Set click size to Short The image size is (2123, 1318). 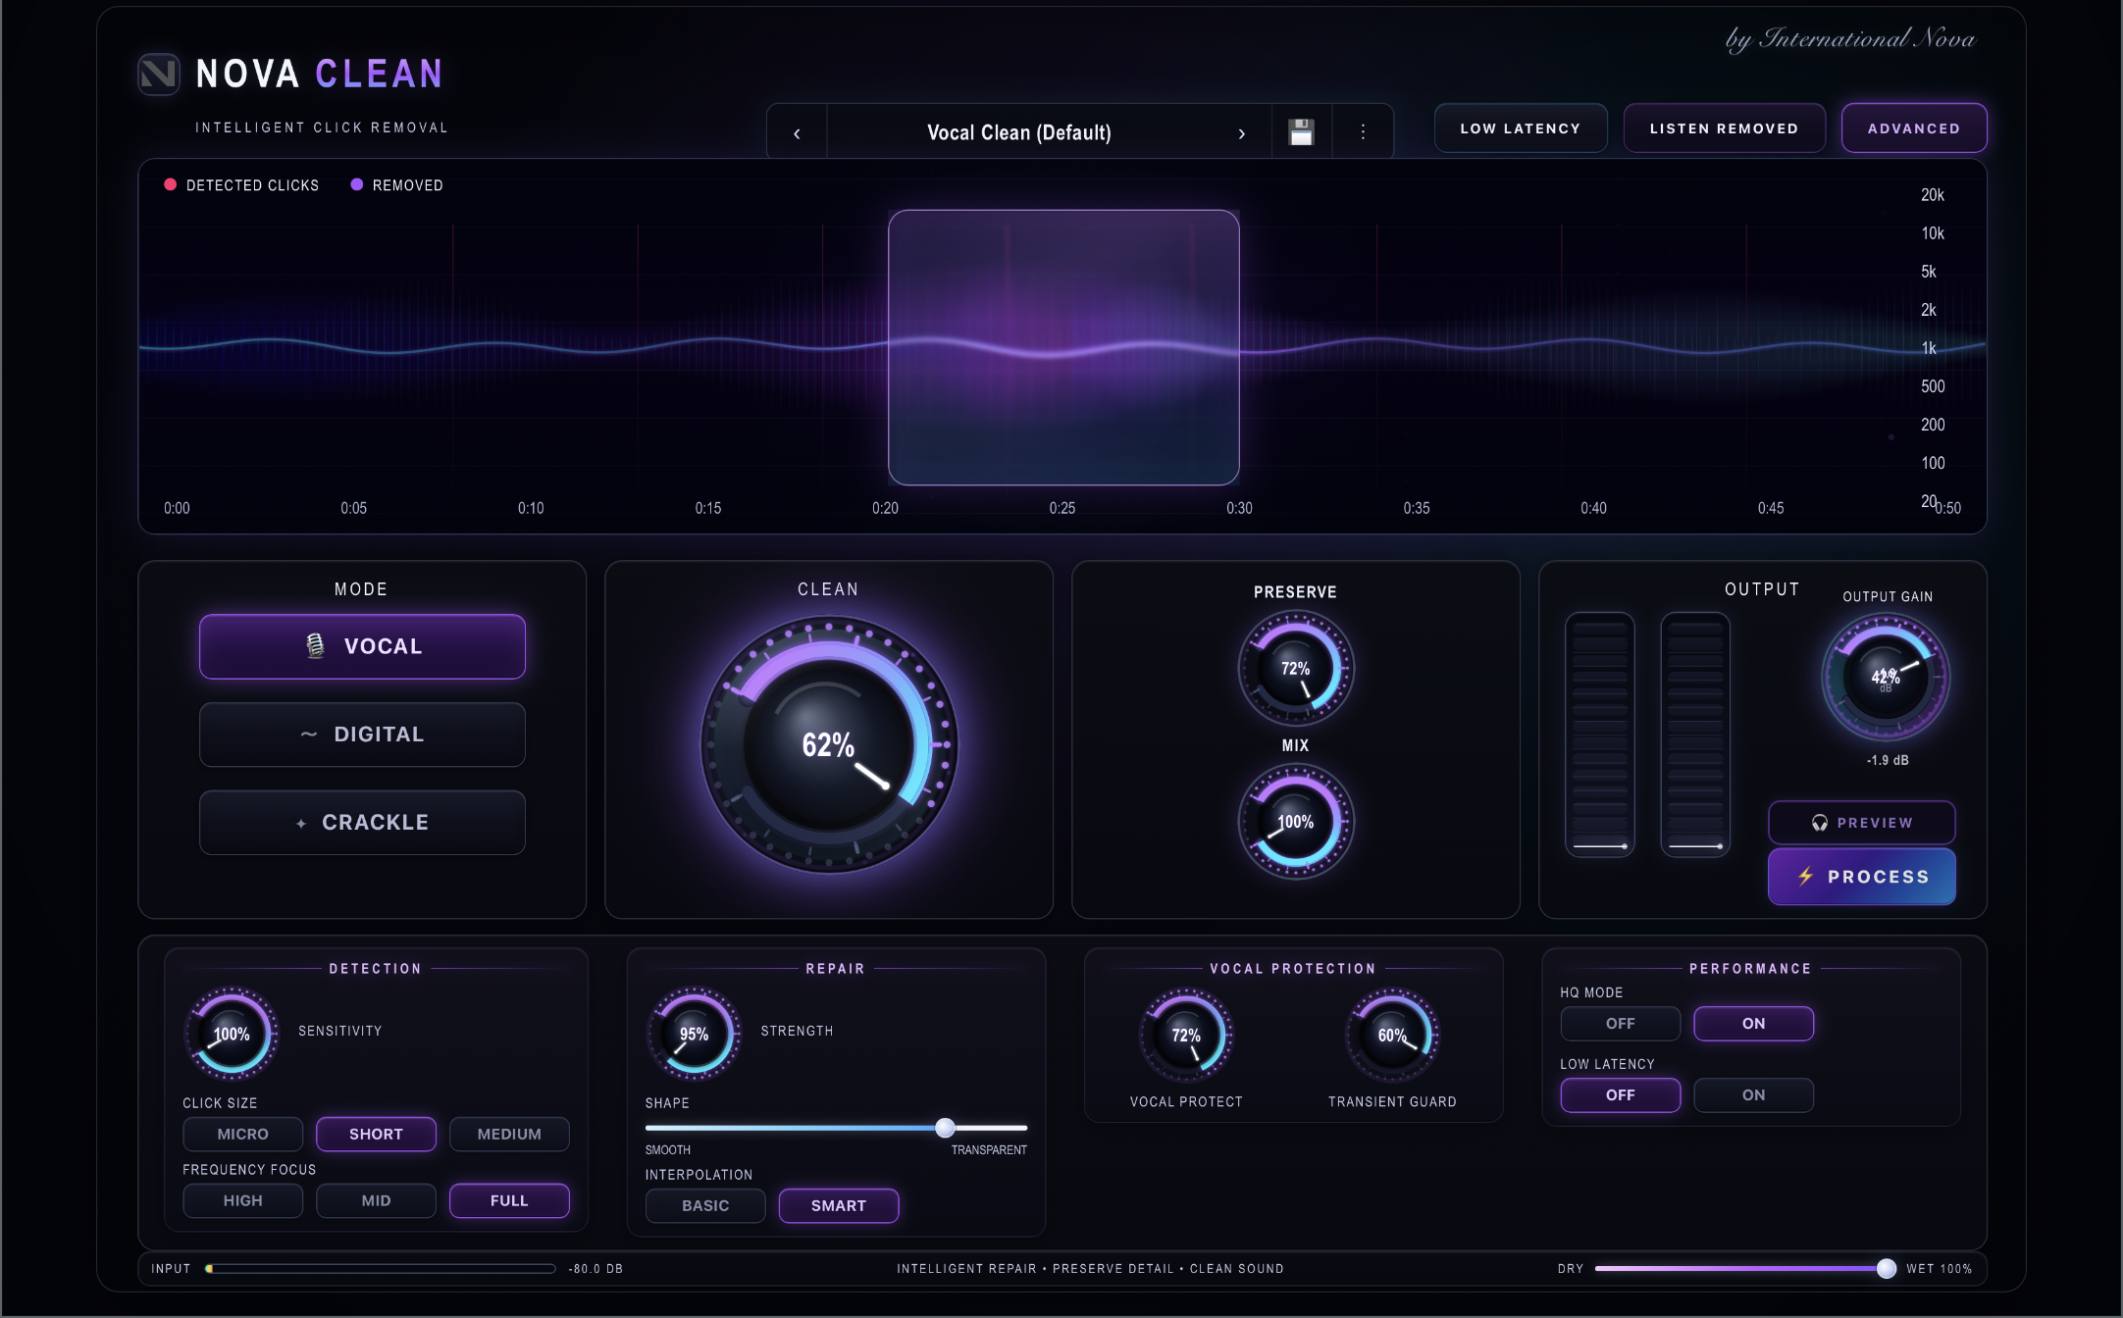(x=376, y=1135)
